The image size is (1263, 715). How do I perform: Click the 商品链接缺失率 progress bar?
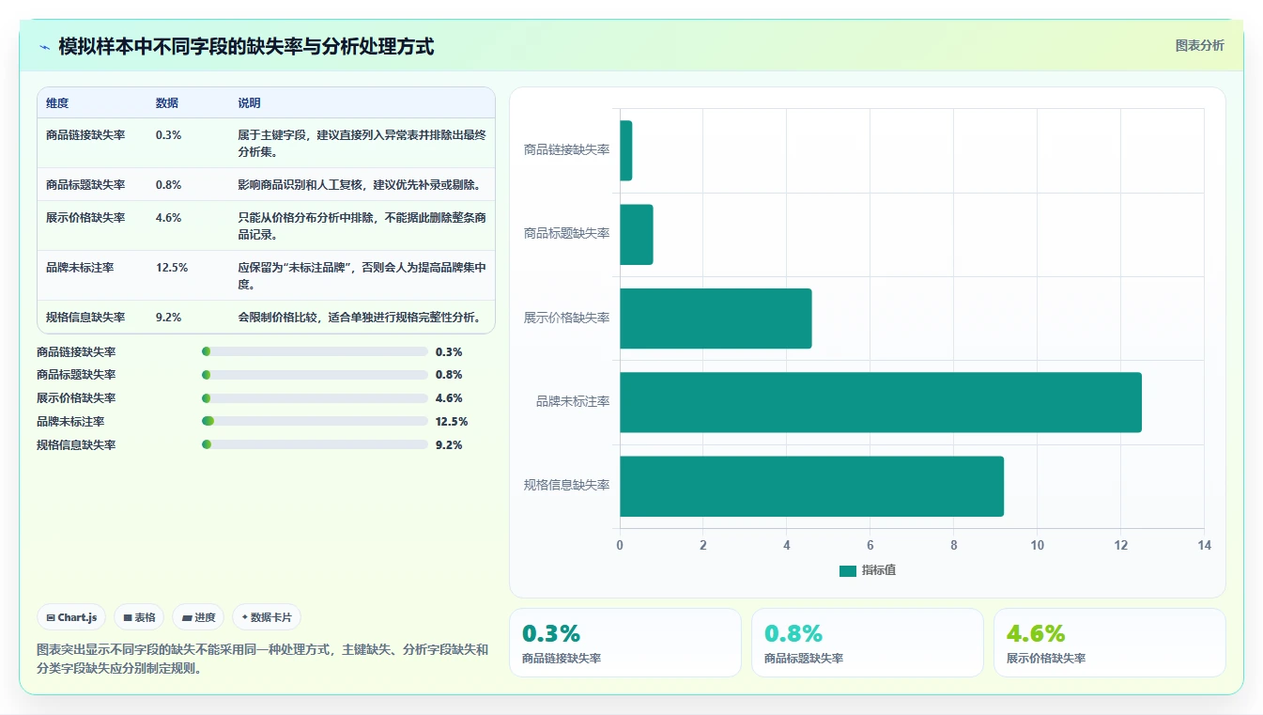(x=315, y=351)
